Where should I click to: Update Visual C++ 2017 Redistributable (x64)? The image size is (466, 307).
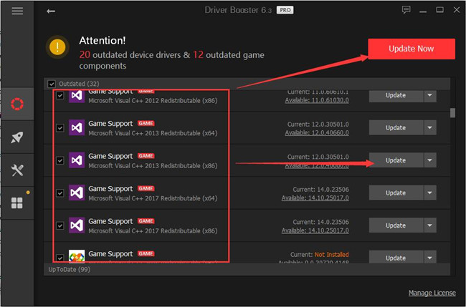pyautogui.click(x=396, y=193)
